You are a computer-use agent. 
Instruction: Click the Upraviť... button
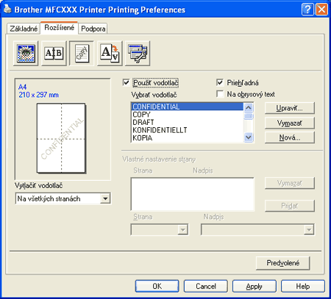click(x=289, y=108)
